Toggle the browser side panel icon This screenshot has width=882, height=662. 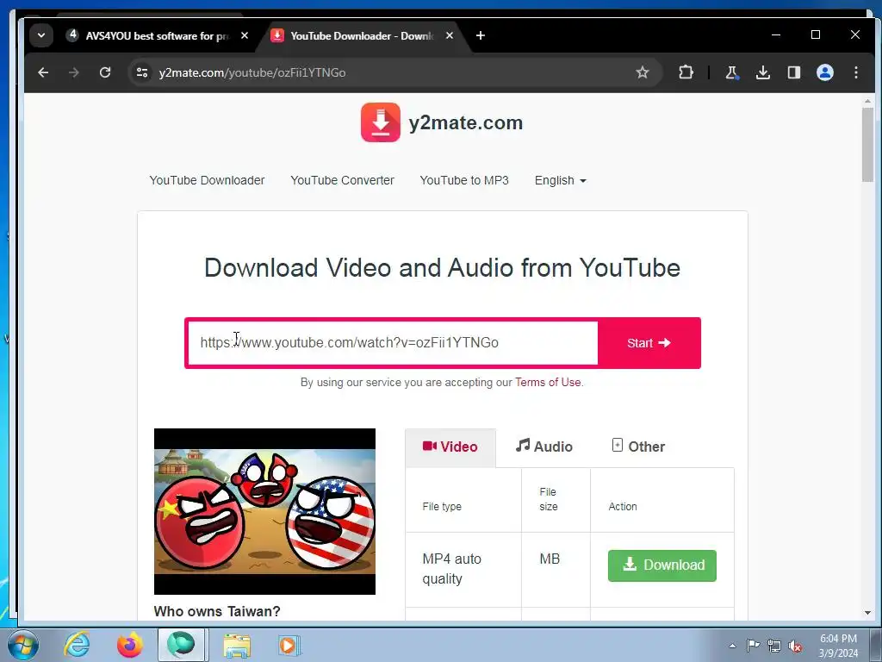click(793, 72)
